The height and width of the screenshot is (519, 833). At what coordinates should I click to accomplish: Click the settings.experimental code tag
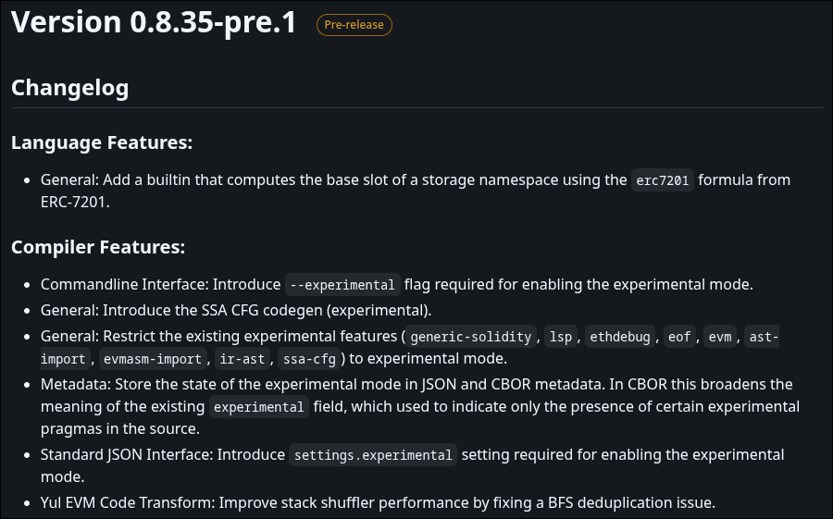pos(373,455)
